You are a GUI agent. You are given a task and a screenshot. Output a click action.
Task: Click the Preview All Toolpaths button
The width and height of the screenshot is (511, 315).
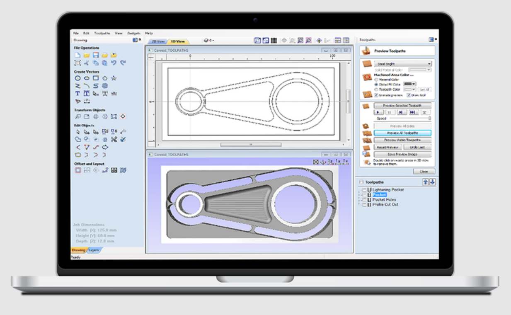pyautogui.click(x=402, y=133)
